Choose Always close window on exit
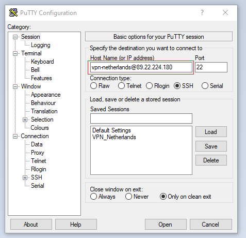 click(x=93, y=197)
